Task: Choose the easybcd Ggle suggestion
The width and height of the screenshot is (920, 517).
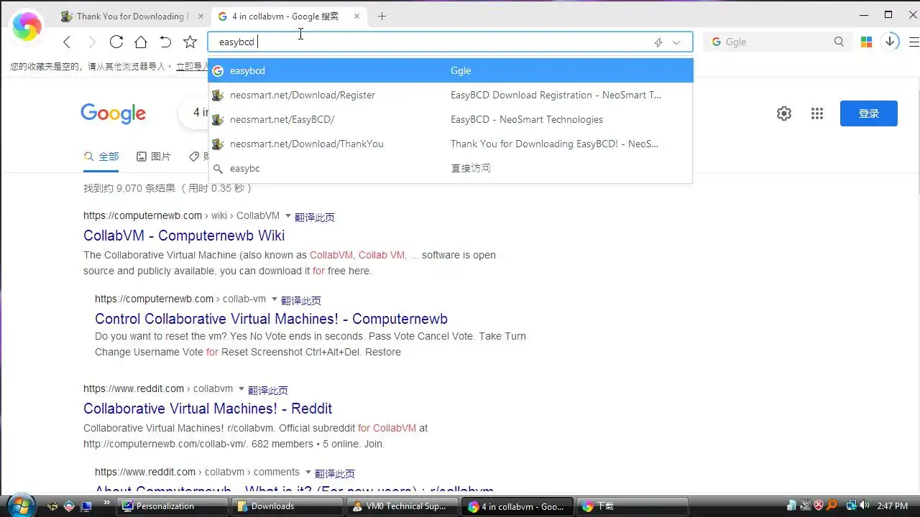Action: pyautogui.click(x=451, y=70)
